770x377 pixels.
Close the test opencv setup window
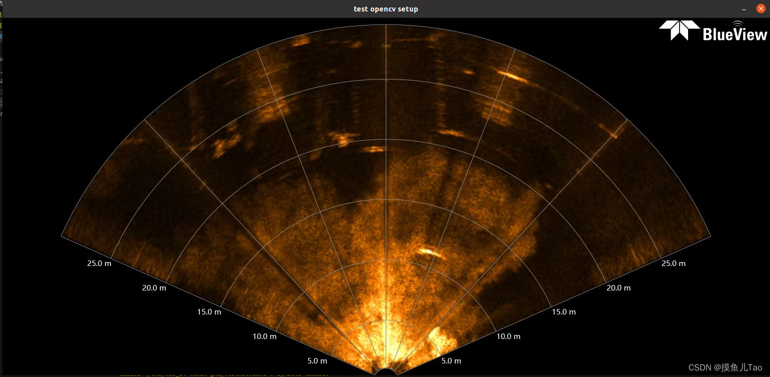(761, 8)
